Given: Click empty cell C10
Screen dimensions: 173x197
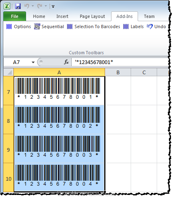Looking at the screenshot, I should click(x=144, y=177).
